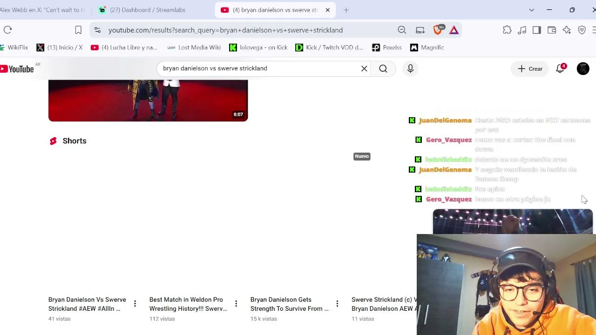Open options for Bryan Danielson Gets Strength short
This screenshot has height=335, width=596.
337,304
